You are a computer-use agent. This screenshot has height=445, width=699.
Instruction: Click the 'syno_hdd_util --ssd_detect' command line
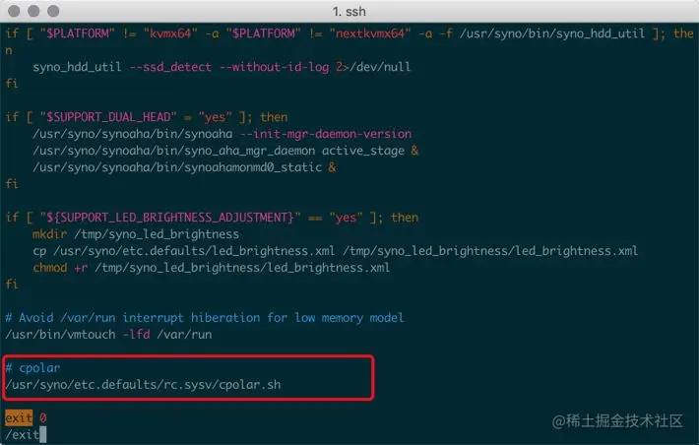point(222,67)
